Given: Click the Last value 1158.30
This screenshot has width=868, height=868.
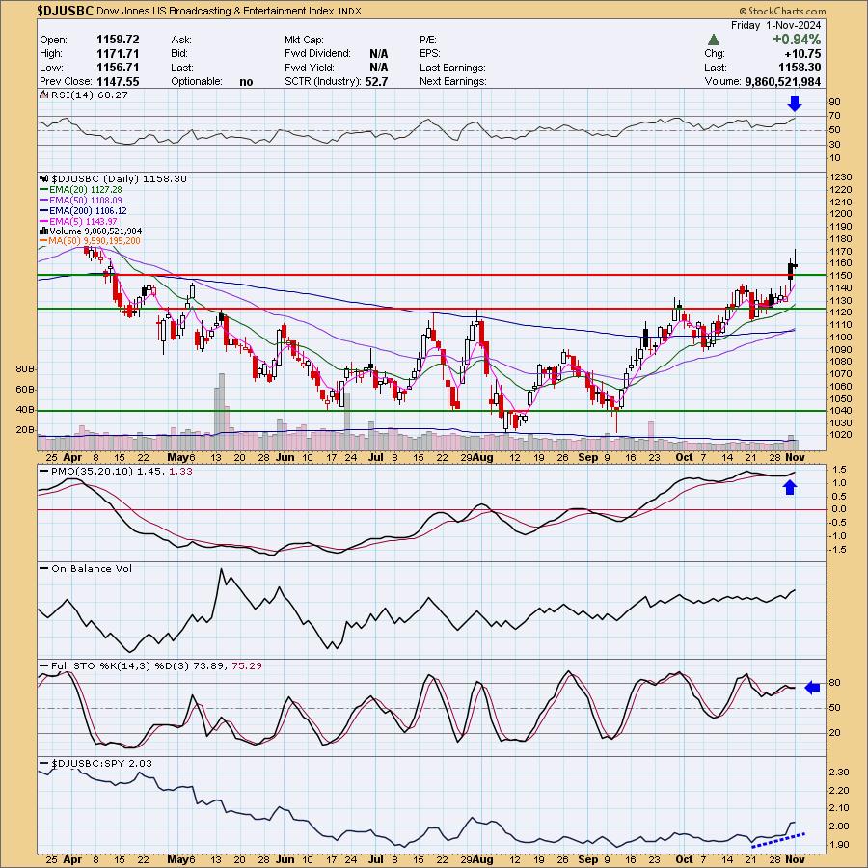Looking at the screenshot, I should [x=800, y=68].
